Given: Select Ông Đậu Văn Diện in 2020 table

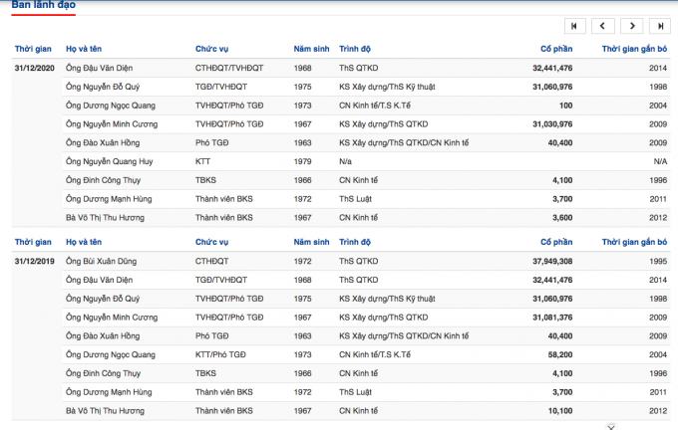Looking at the screenshot, I should click(99, 68).
